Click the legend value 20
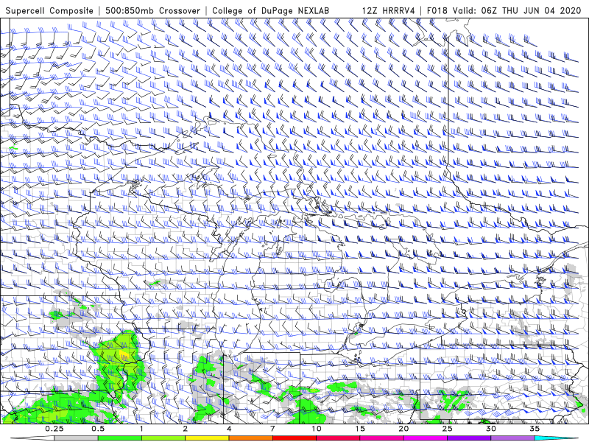Viewport: 589px width, 442px height. (x=403, y=429)
